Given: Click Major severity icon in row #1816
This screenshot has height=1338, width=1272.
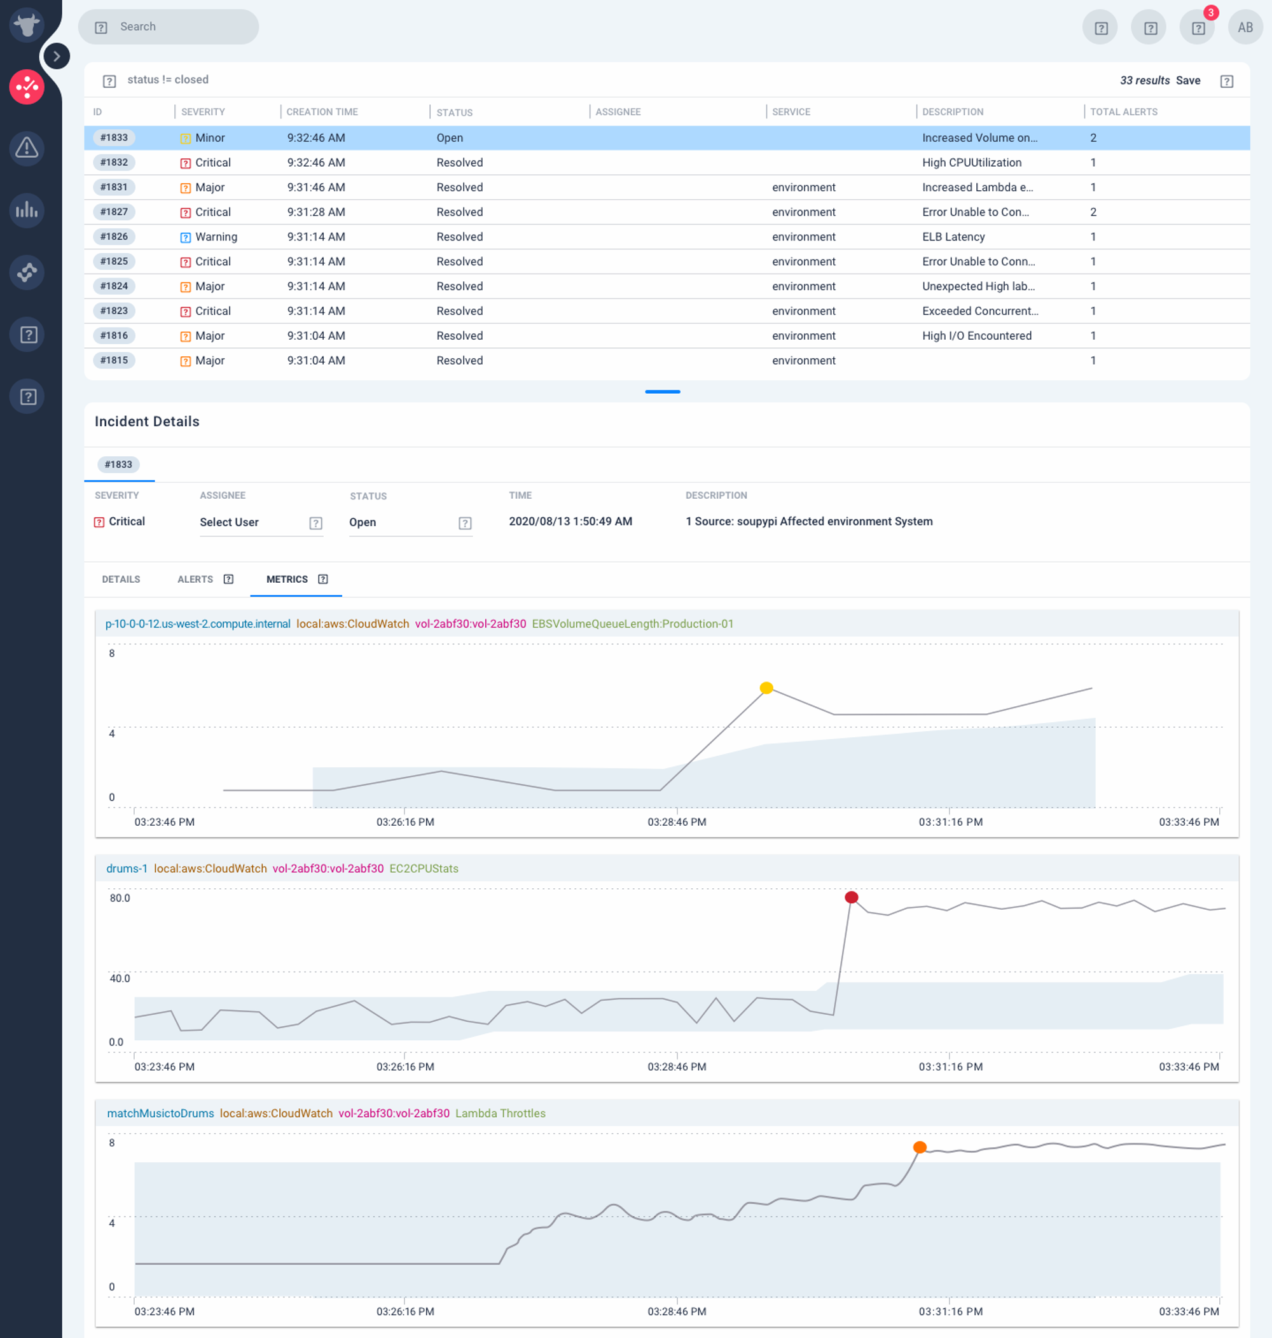Looking at the screenshot, I should [185, 337].
